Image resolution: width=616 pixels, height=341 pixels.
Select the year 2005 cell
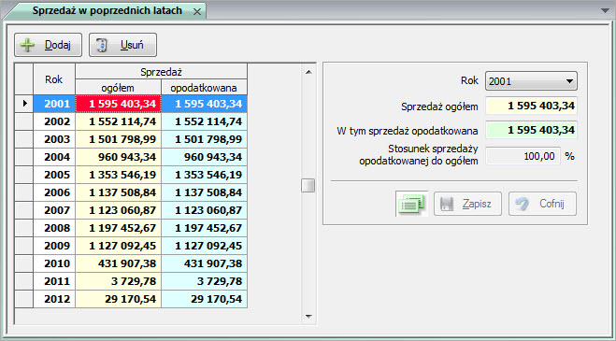point(54,175)
